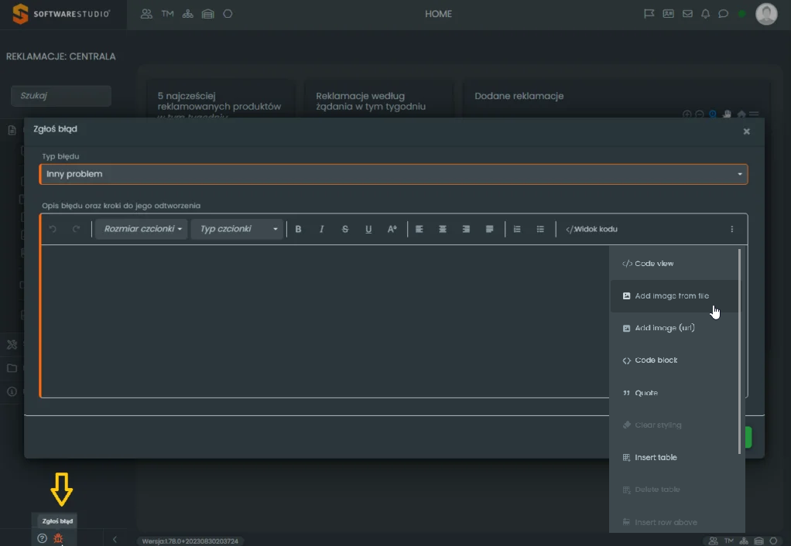Viewport: 791px width, 546px height.
Task: Choose Insert table from the menu
Action: [656, 458]
